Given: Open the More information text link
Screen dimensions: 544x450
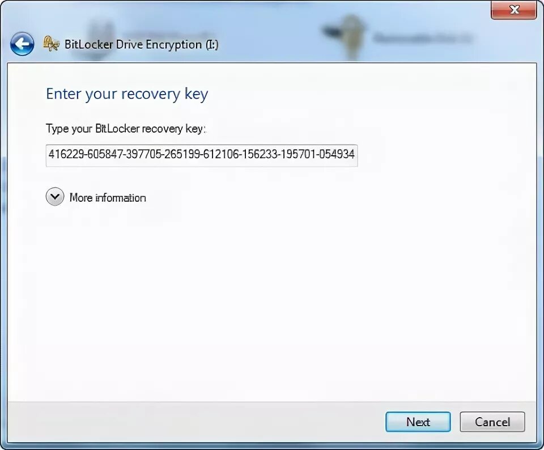Looking at the screenshot, I should tap(108, 198).
